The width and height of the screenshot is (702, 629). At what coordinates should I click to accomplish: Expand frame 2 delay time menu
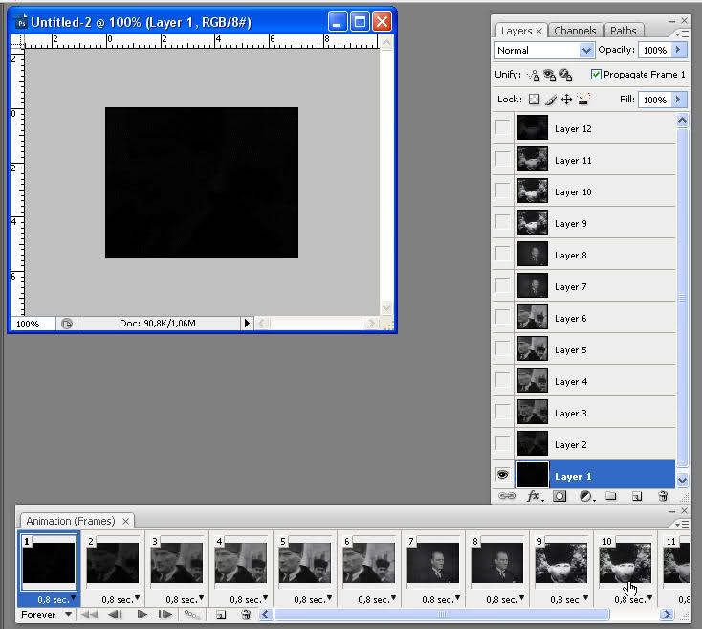pos(138,599)
